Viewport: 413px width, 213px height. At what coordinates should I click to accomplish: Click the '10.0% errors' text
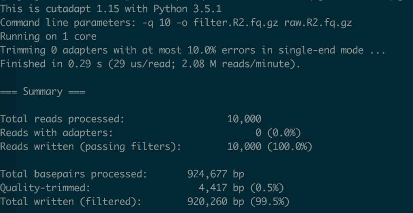(222, 50)
